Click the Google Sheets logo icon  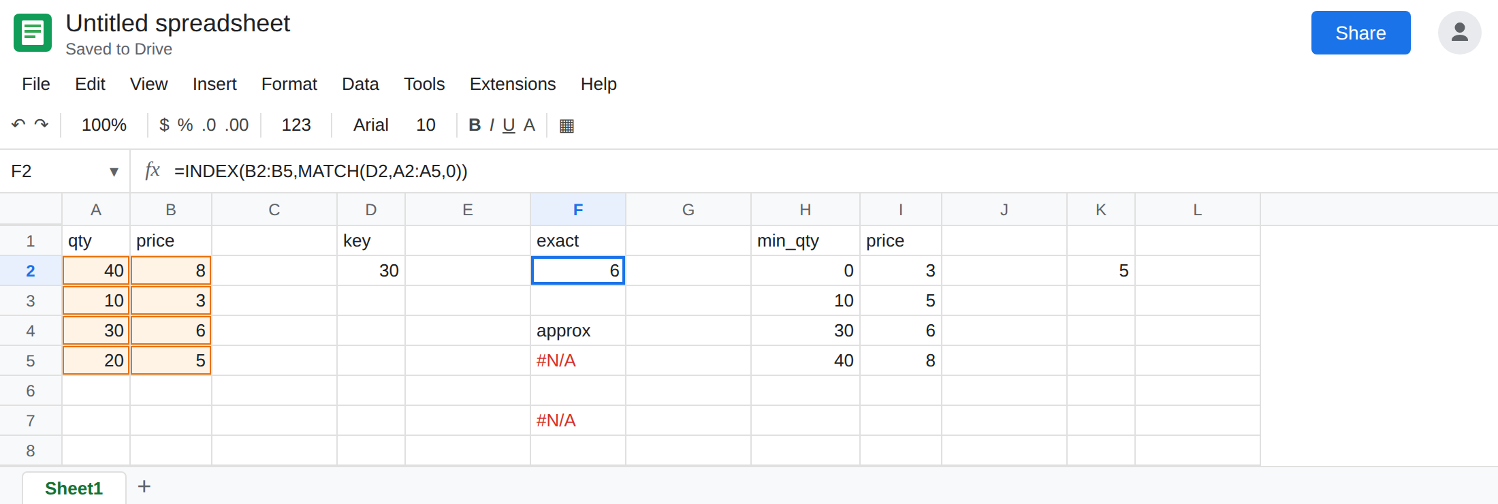pos(33,33)
